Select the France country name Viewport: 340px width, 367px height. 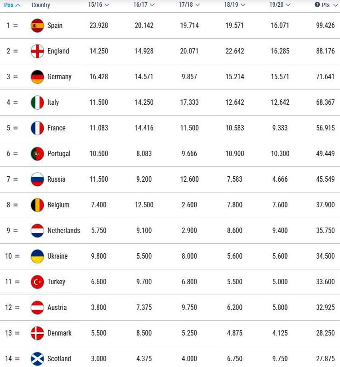(56, 128)
